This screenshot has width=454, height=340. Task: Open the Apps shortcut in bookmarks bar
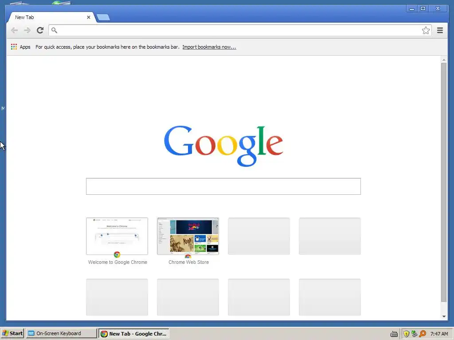click(x=20, y=47)
